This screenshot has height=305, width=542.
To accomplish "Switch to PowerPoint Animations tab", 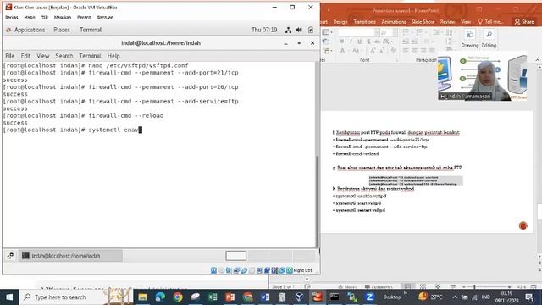I will pos(393,22).
